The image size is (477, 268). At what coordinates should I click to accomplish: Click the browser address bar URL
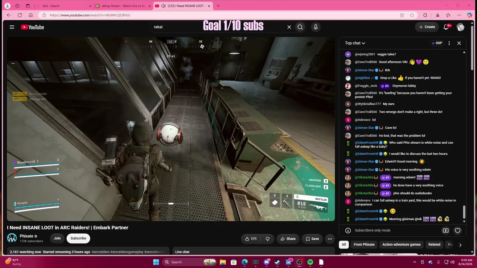point(90,15)
